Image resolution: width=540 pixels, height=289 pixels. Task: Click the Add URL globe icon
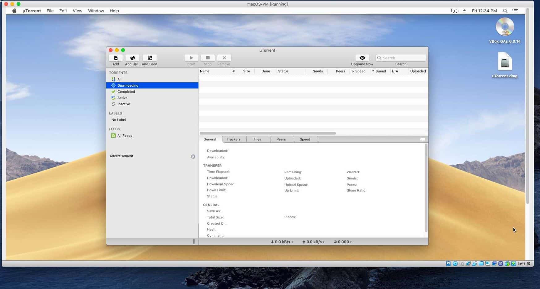132,58
